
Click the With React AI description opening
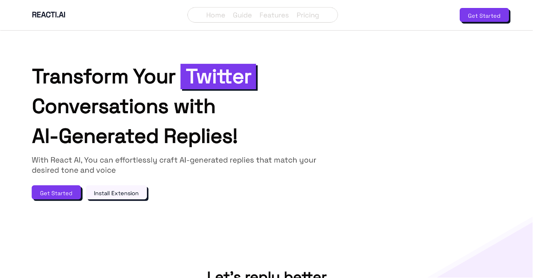tap(57, 160)
